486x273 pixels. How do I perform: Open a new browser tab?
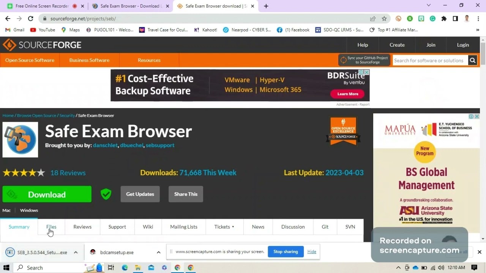coord(266,6)
